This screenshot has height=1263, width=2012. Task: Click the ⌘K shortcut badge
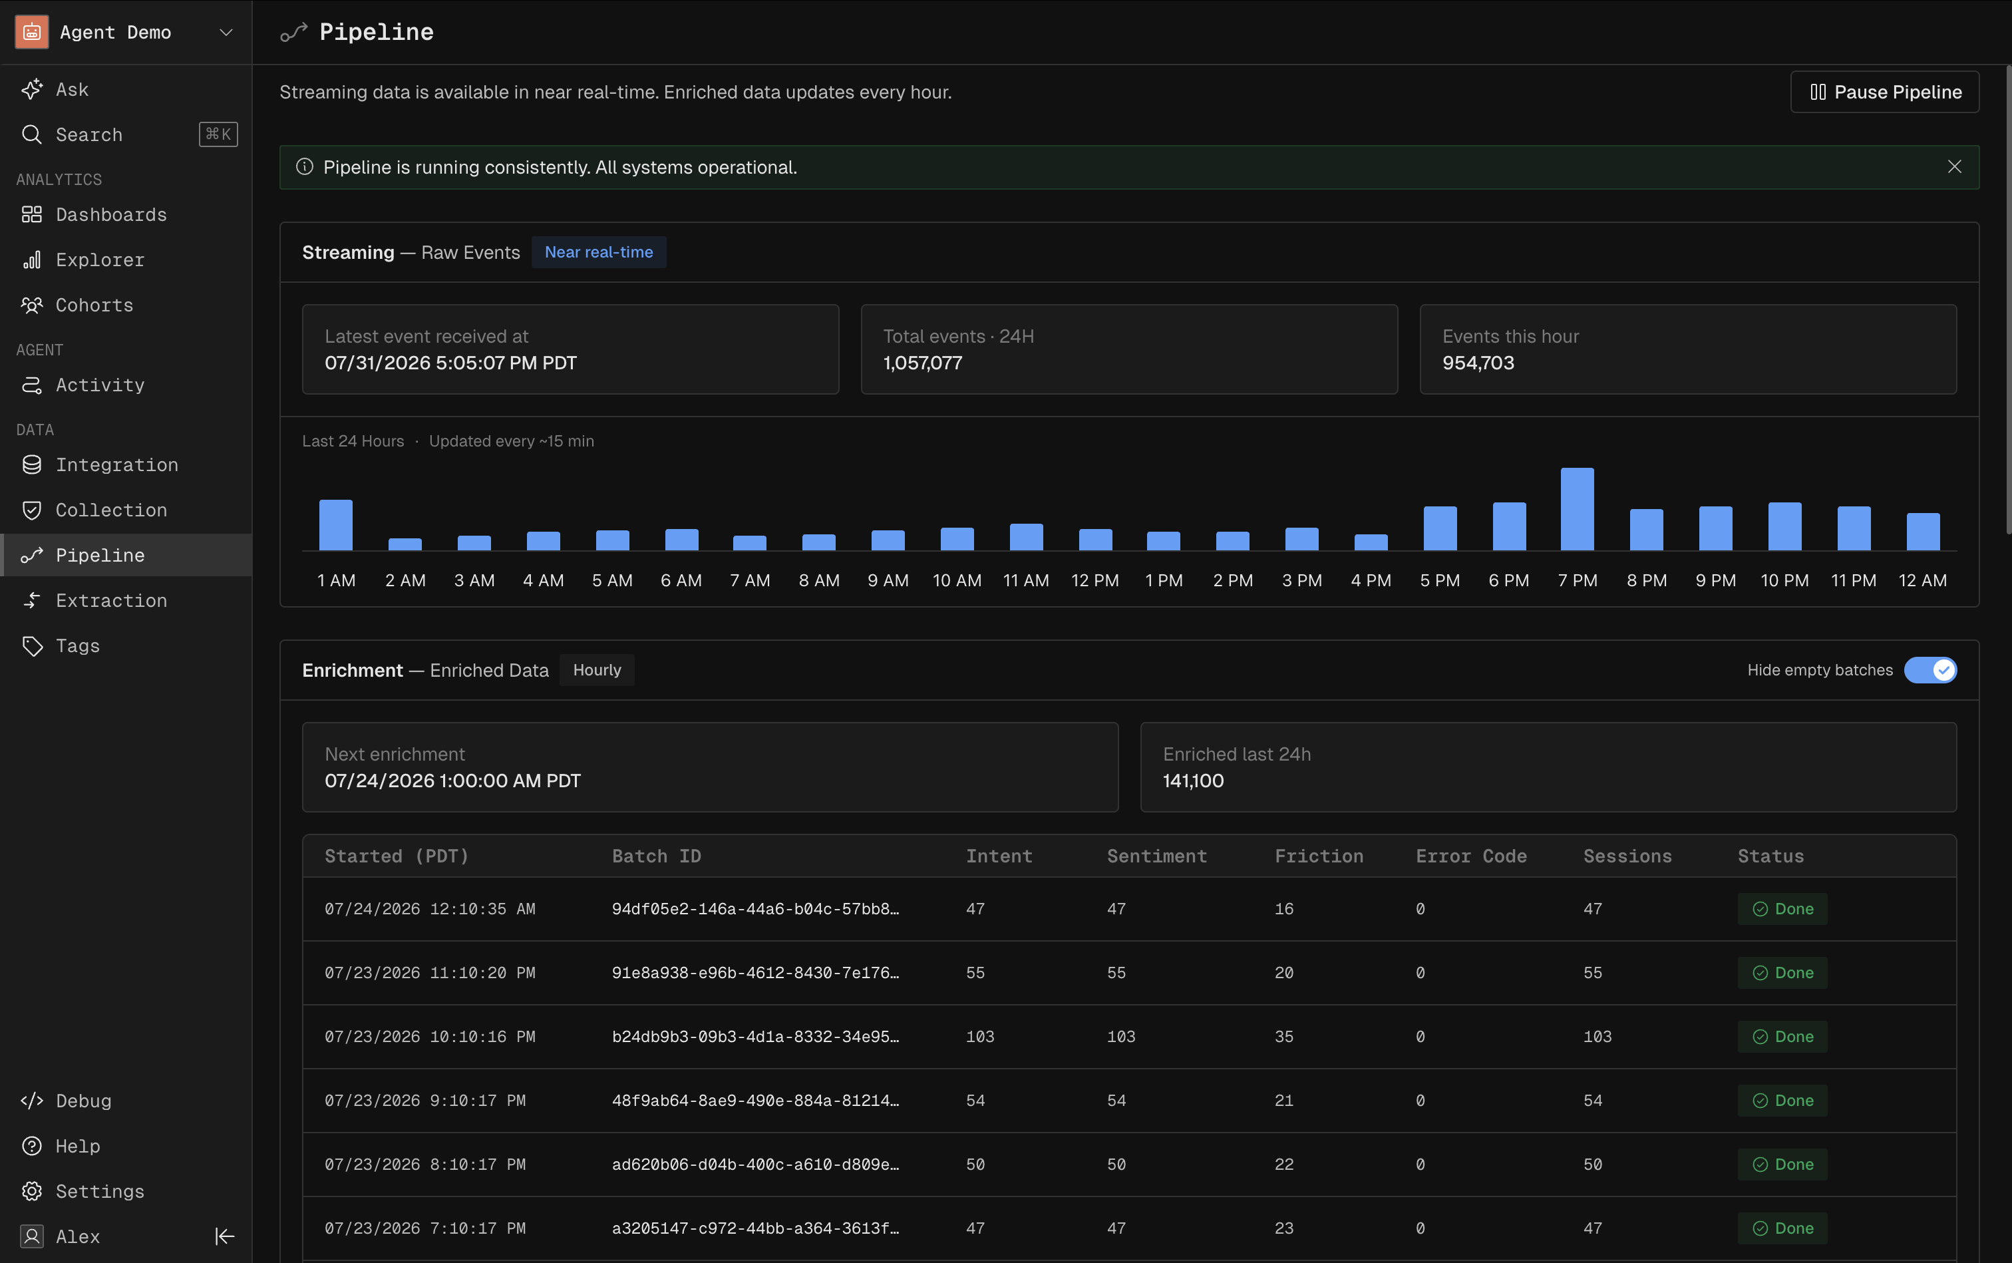pyautogui.click(x=218, y=134)
